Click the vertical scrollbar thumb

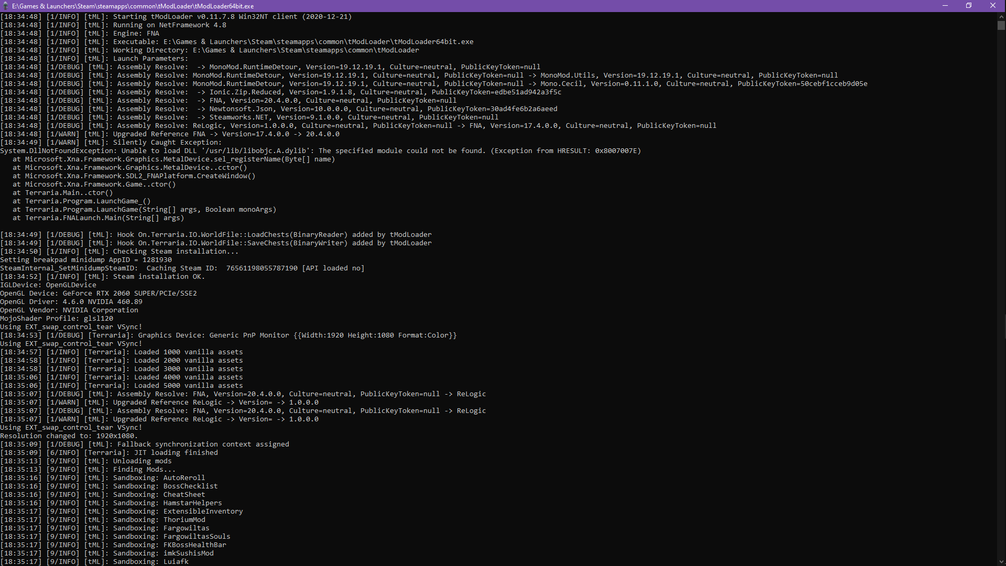click(1001, 25)
